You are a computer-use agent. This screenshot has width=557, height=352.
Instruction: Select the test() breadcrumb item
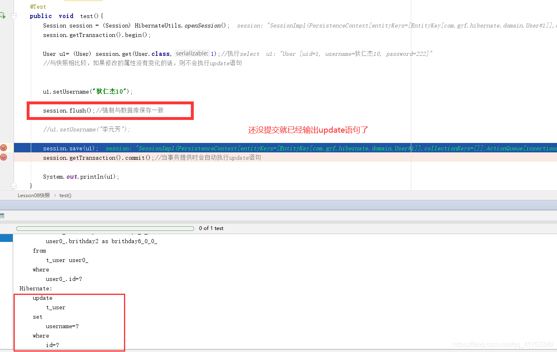coord(65,196)
